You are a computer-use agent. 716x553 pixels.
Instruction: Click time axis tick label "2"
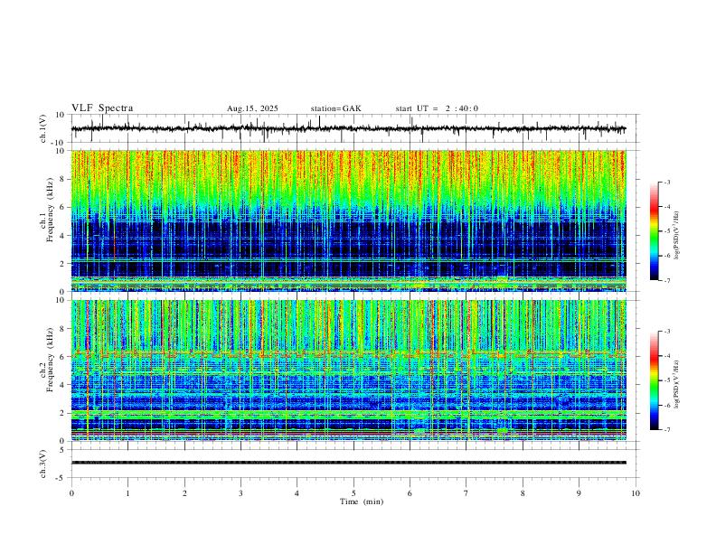pos(184,493)
